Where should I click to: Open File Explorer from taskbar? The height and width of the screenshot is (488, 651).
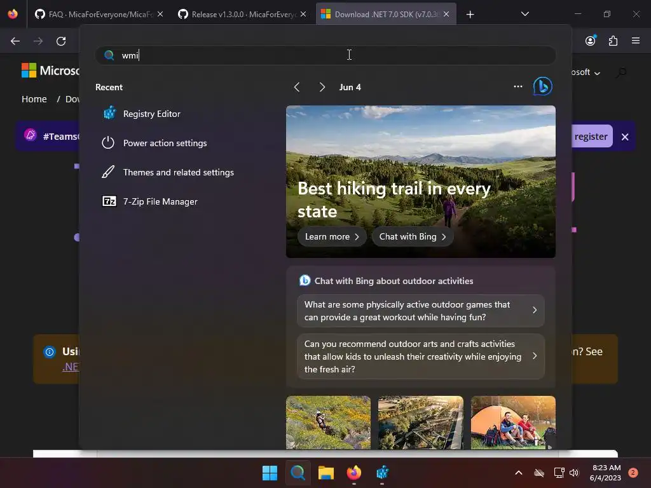click(326, 473)
